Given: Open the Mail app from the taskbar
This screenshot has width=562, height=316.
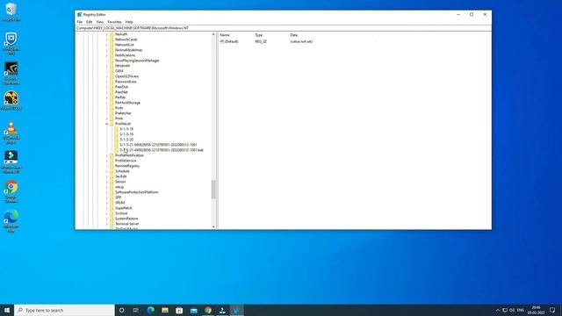Looking at the screenshot, I should tap(193, 310).
